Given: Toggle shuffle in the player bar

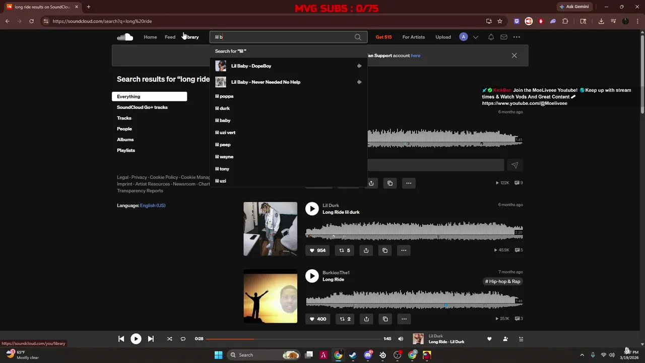Looking at the screenshot, I should (169, 339).
